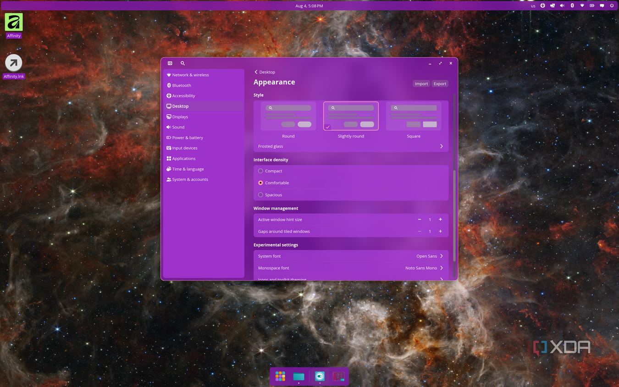This screenshot has width=619, height=387.
Task: Open the notifications applet in top panel
Action: (602, 6)
